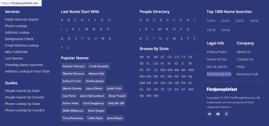Go to Who Called Me
The width and height of the screenshot is (269, 126).
16,52
